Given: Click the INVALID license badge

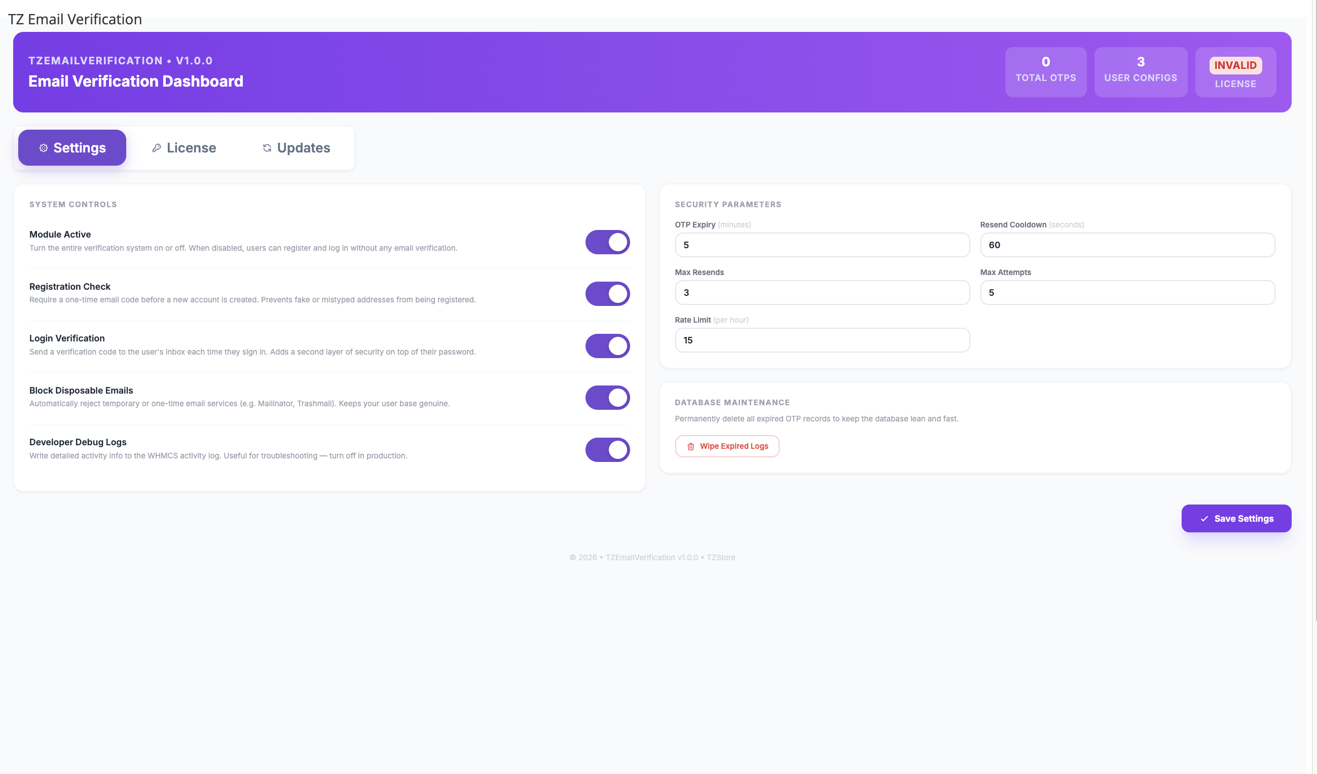Looking at the screenshot, I should [1235, 65].
